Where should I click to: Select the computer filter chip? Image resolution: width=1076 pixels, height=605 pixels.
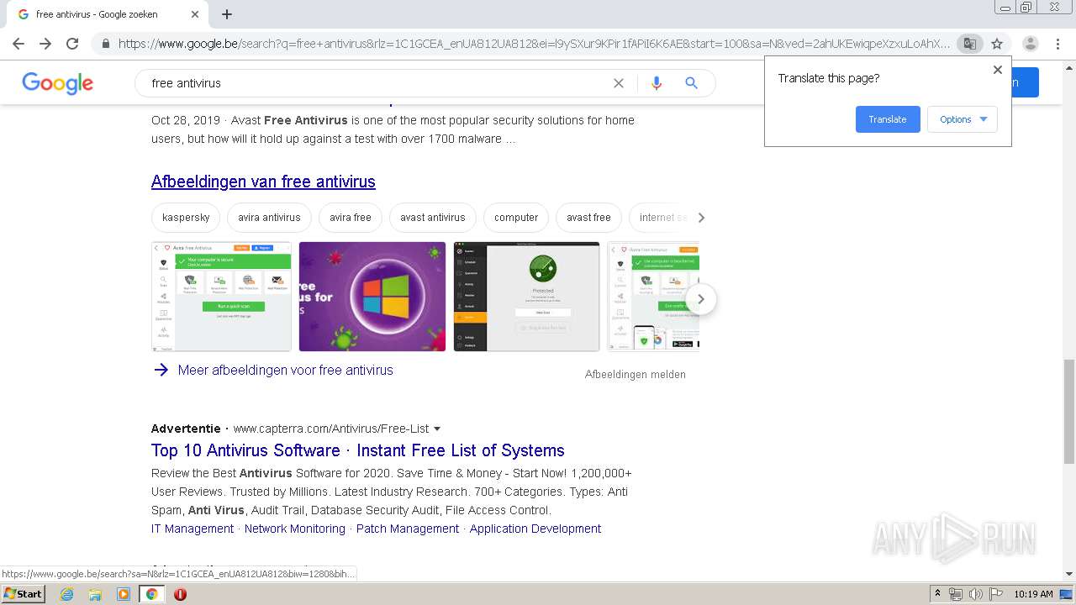coord(516,218)
